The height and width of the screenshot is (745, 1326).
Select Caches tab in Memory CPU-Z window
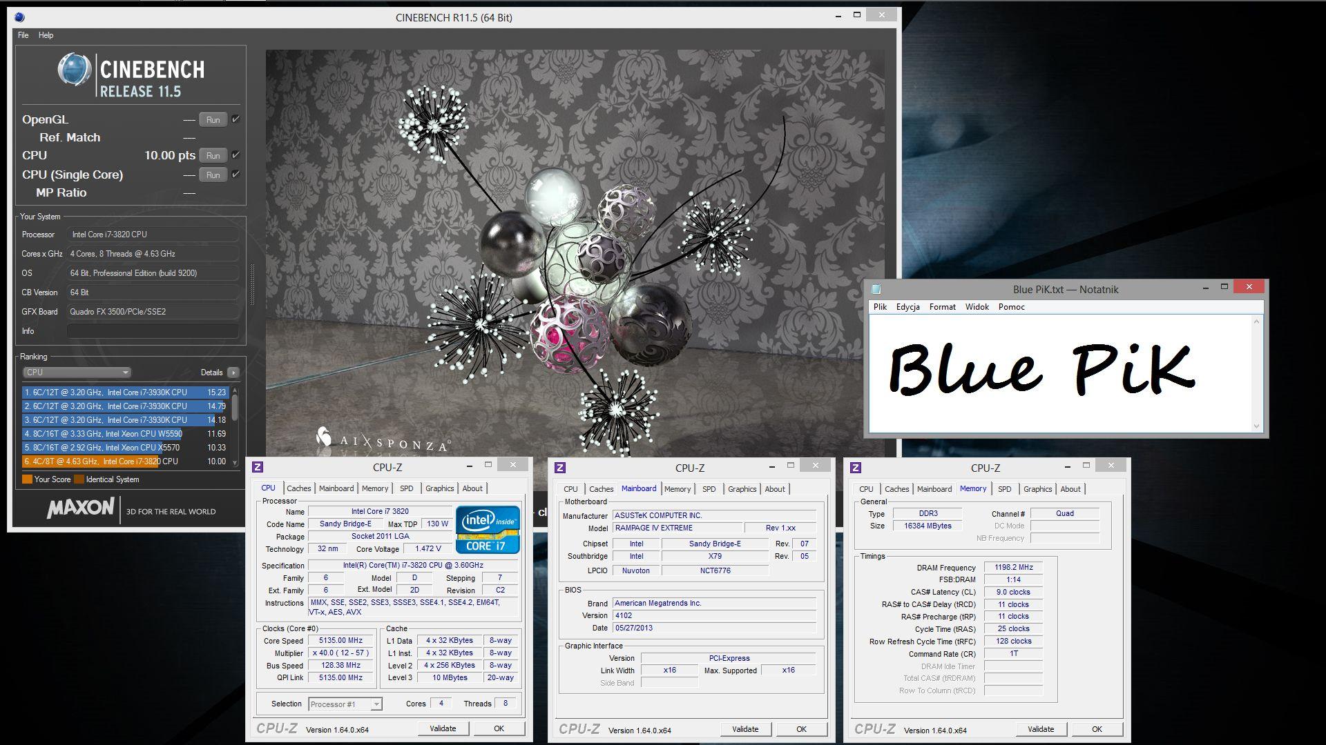click(896, 489)
